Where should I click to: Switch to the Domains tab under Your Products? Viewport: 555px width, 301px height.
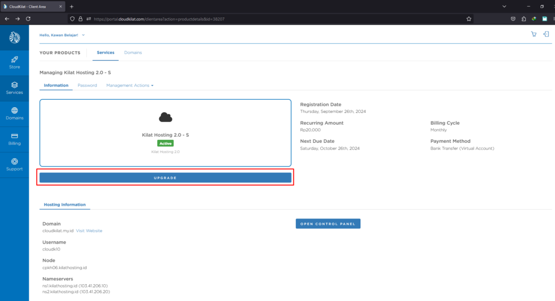pos(133,53)
